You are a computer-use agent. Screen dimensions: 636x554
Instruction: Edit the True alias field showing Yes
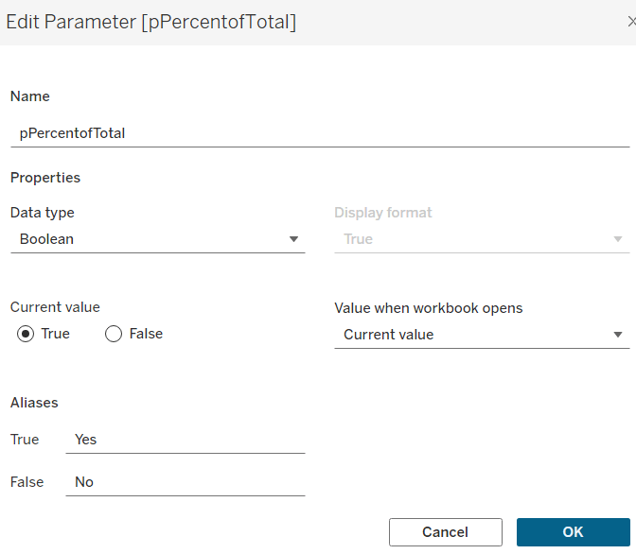pyautogui.click(x=185, y=440)
